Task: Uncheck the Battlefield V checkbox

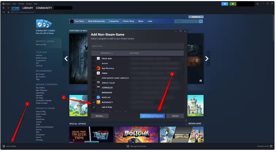Action: (94, 102)
